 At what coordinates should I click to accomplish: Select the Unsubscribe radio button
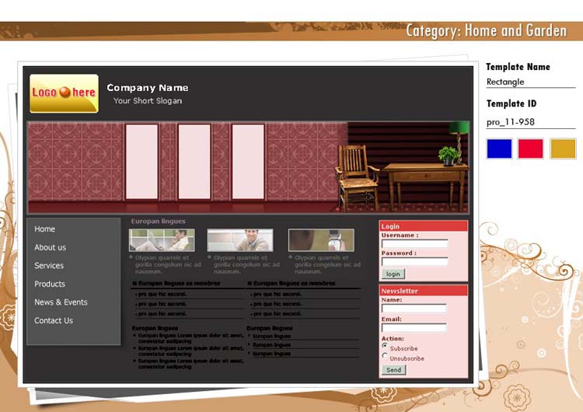[x=385, y=356]
